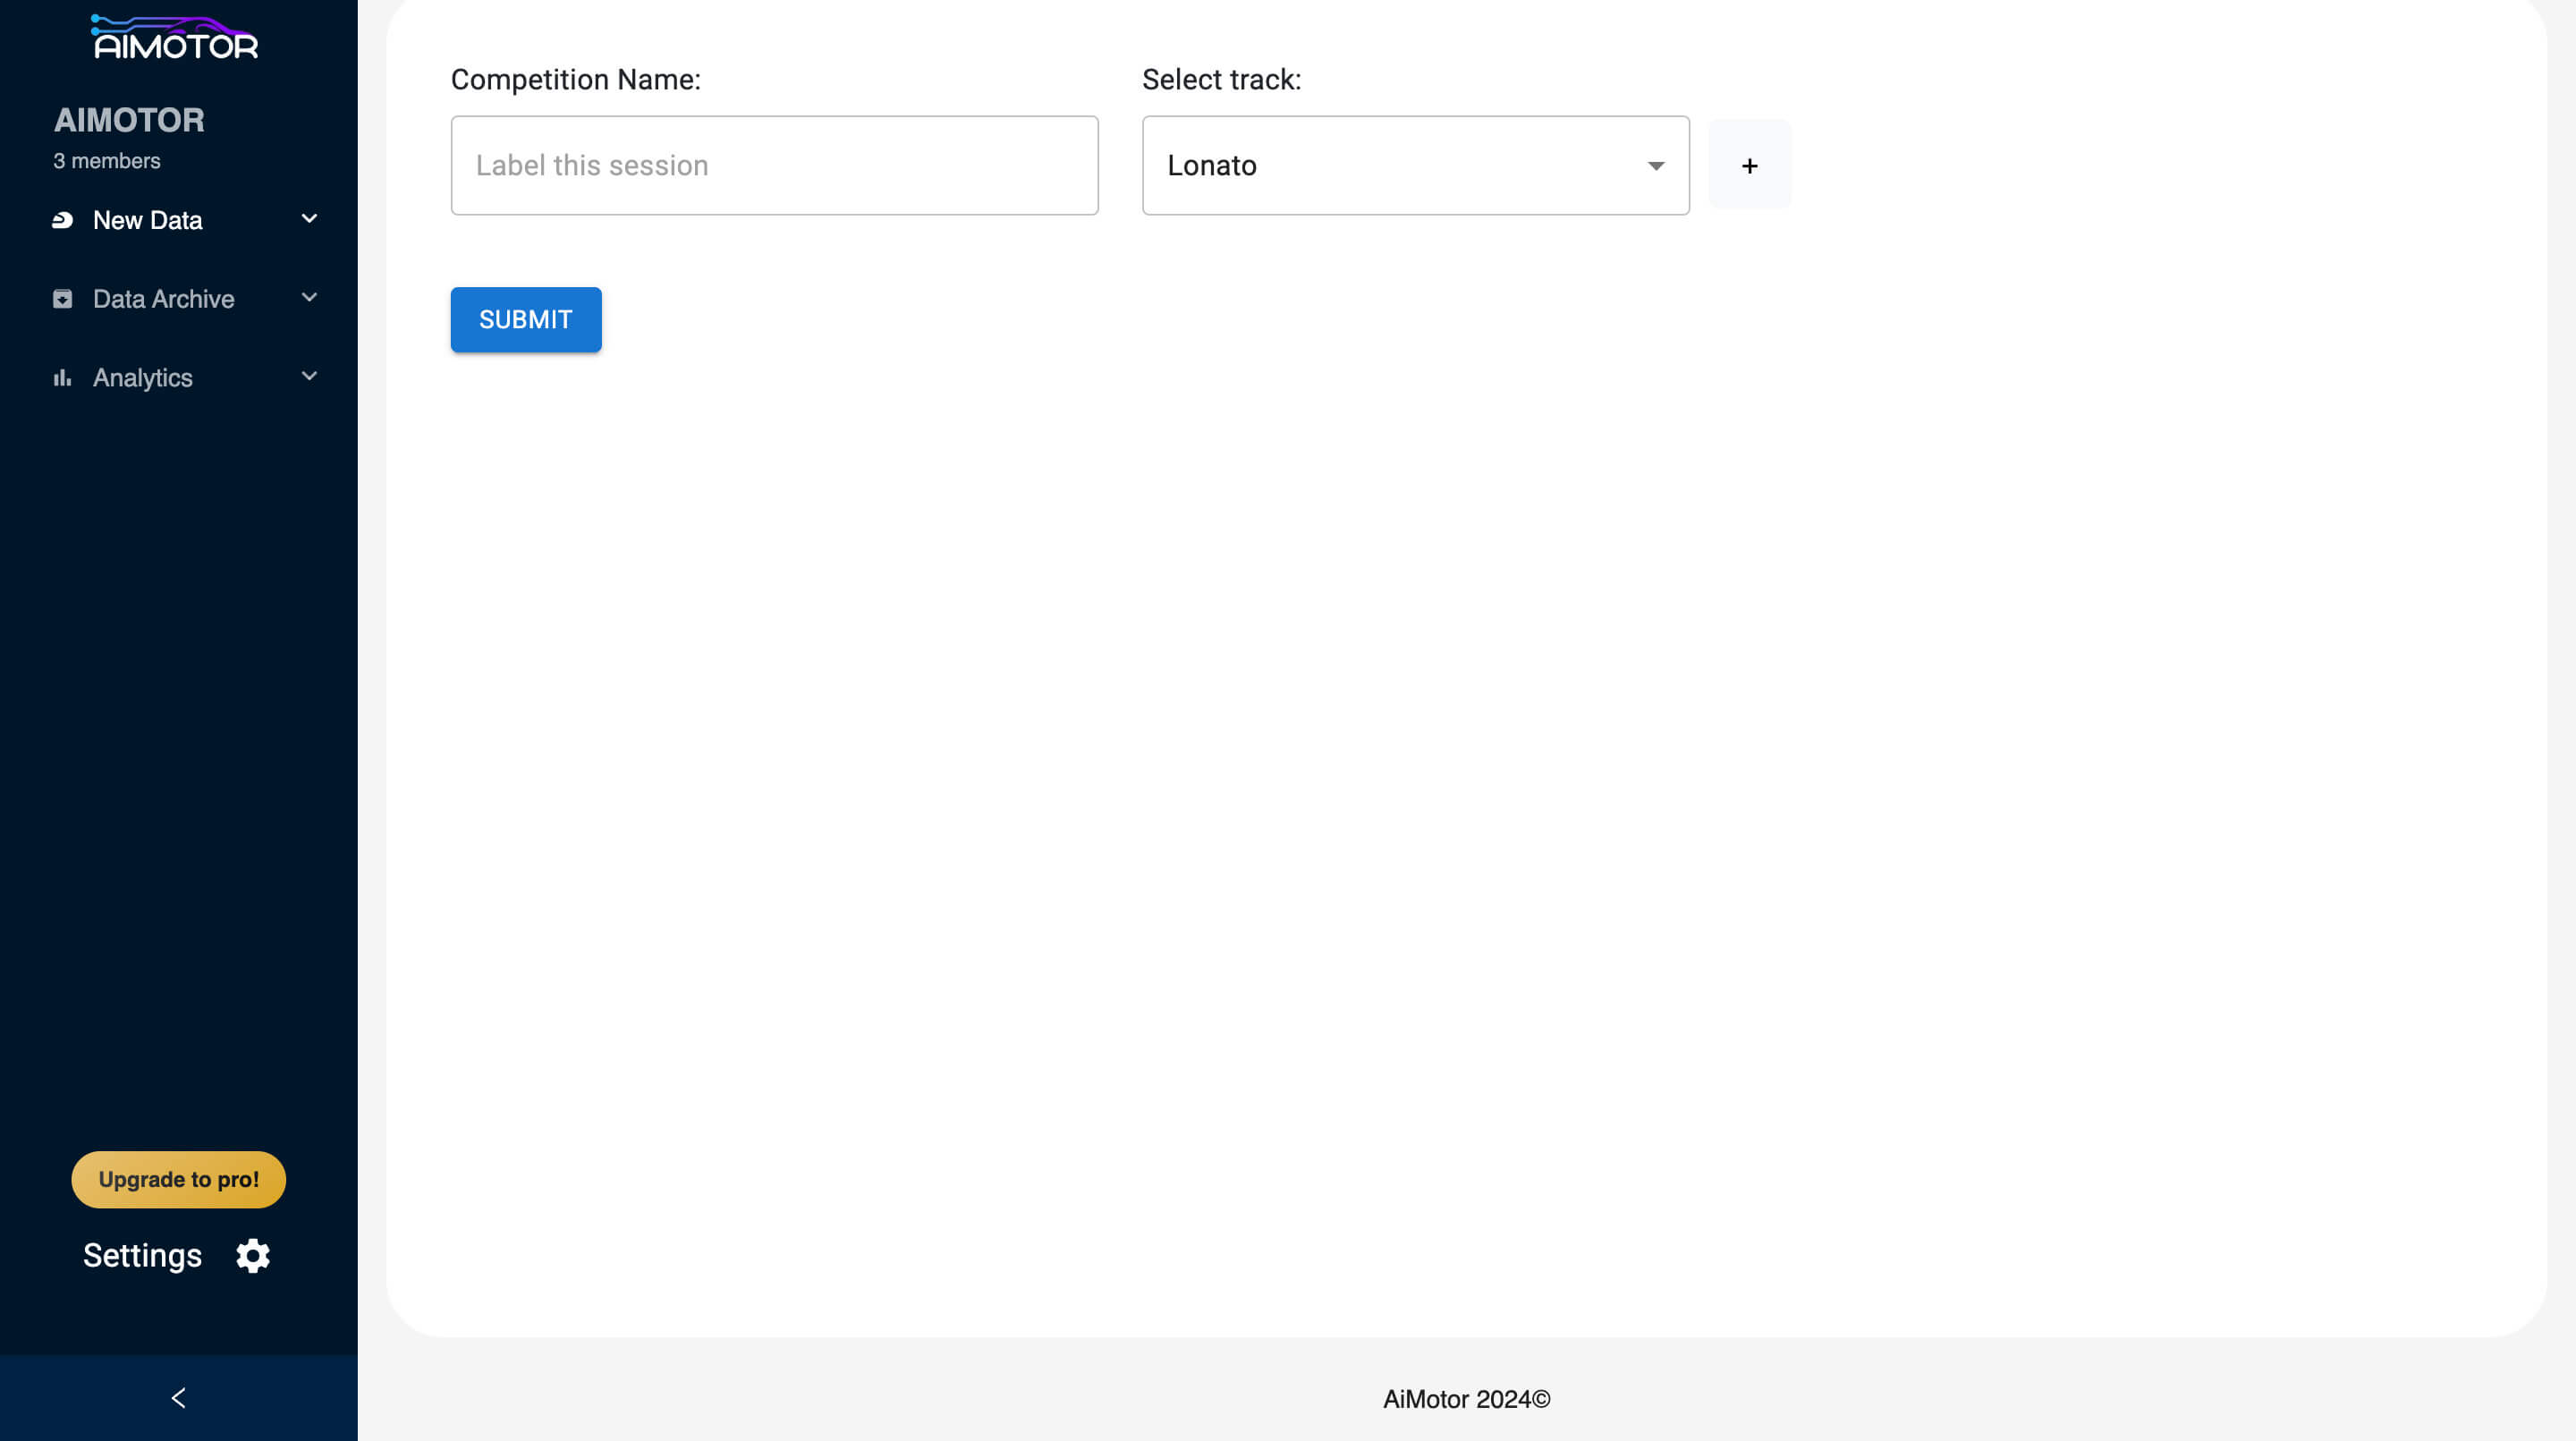This screenshot has height=1441, width=2576.
Task: Collapse sidebar with the left arrow
Action: point(178,1398)
